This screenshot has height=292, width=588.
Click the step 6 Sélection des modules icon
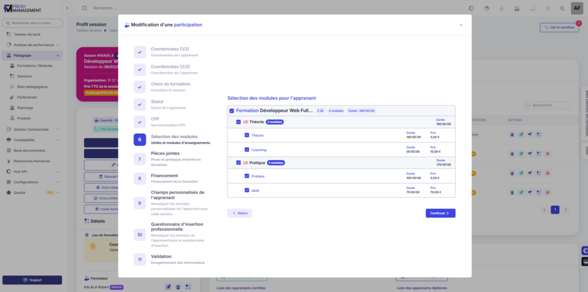pos(140,139)
